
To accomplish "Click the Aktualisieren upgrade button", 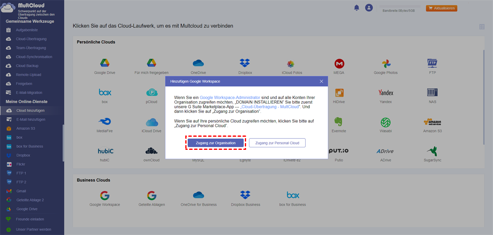I will click(442, 8).
